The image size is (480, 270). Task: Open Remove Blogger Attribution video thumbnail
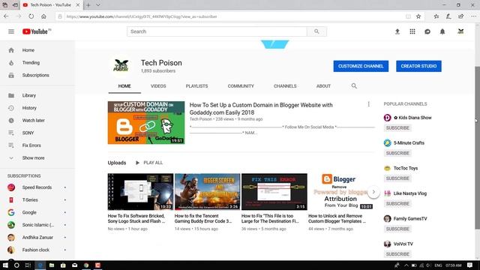coord(341,192)
